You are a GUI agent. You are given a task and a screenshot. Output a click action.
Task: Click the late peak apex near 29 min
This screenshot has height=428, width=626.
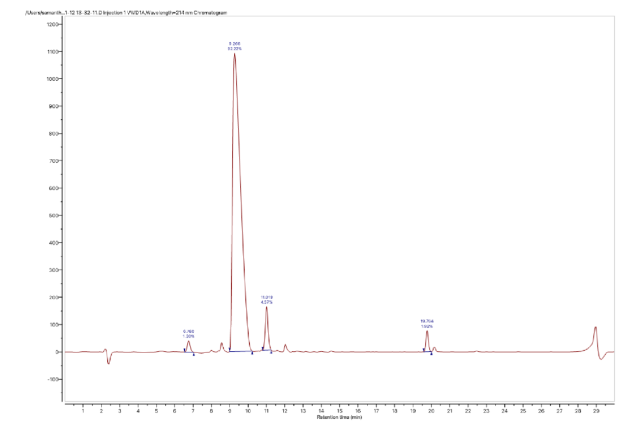pos(595,327)
